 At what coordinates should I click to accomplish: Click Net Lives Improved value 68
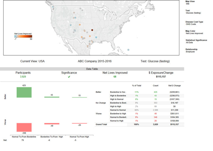(x=115, y=77)
